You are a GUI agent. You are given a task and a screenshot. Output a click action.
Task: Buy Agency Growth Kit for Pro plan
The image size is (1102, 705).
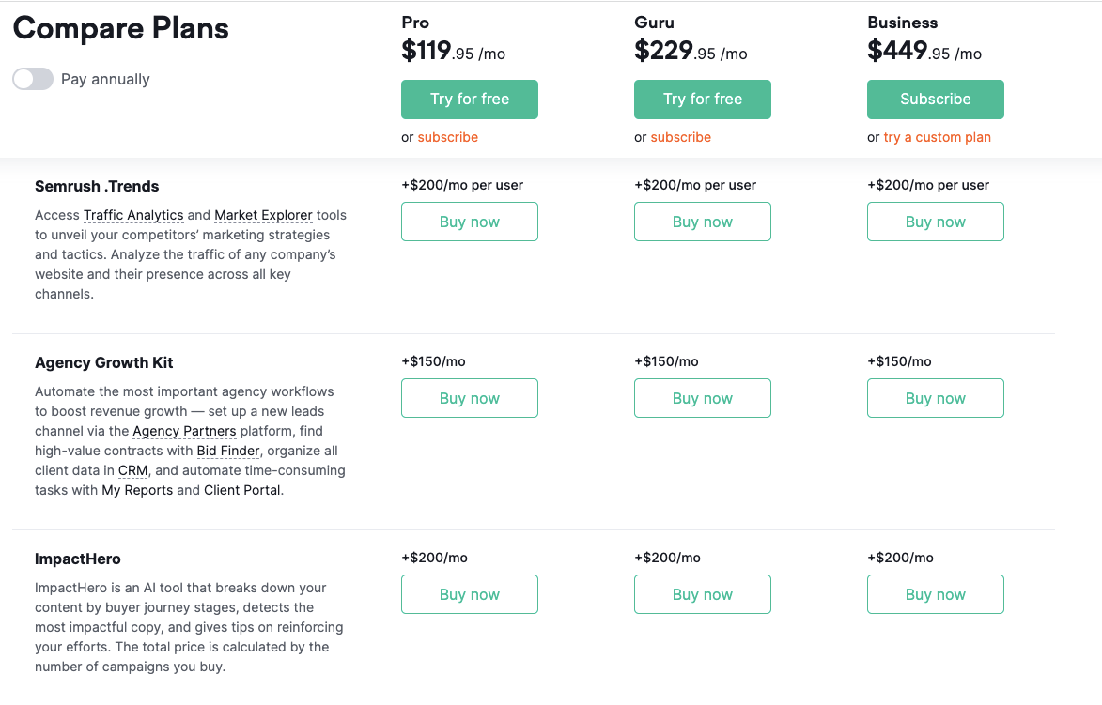(x=470, y=398)
